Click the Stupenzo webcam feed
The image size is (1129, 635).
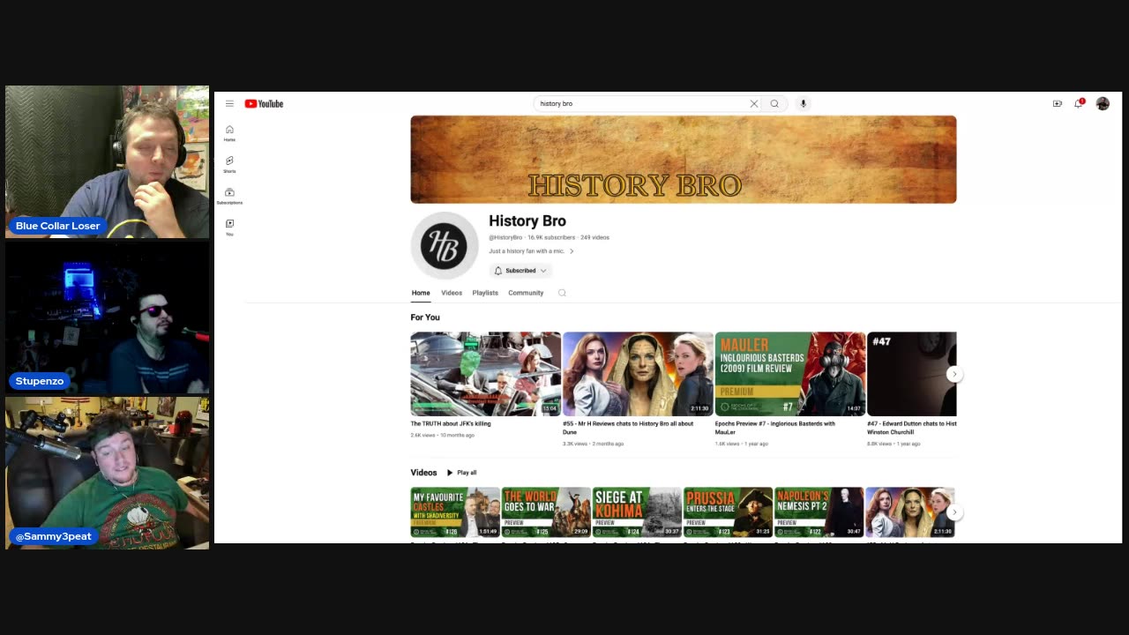pos(108,317)
